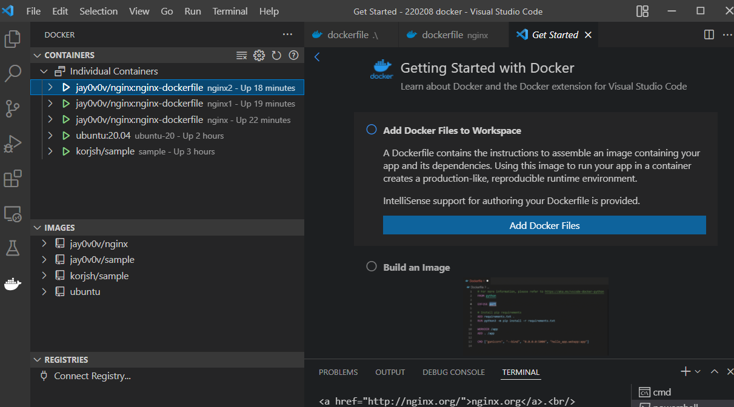Click Connect Registry link
Image resolution: width=734 pixels, height=407 pixels.
92,376
